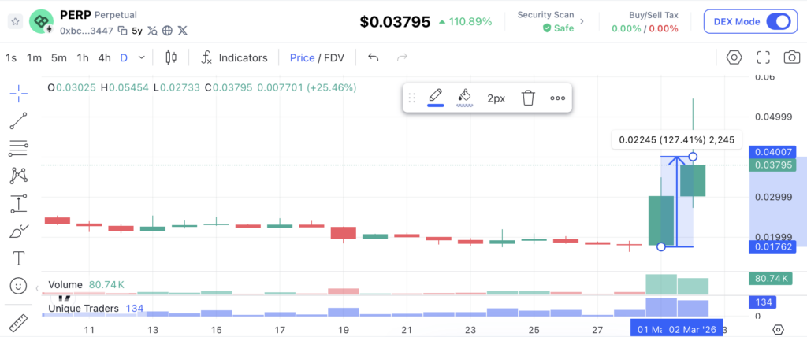Open the project website globe icon
807x337 pixels.
[167, 31]
